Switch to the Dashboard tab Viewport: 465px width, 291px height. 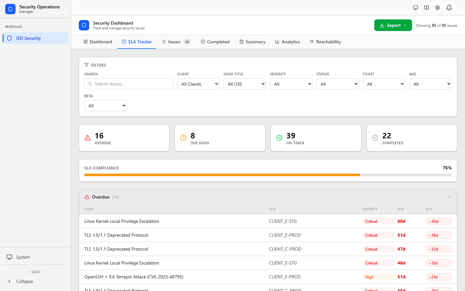pos(98,42)
